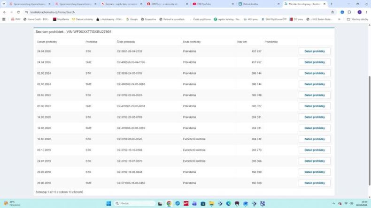This screenshot has height=208, width=371.
Task: Open details for 09.05.2022 STK inspection
Action: tap(315, 95)
